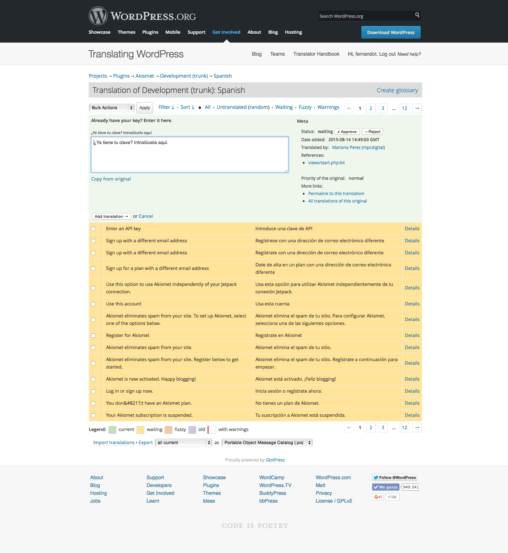Check the 'Use this account' row checkbox
Screen dimensions: 508x553
tap(93, 304)
